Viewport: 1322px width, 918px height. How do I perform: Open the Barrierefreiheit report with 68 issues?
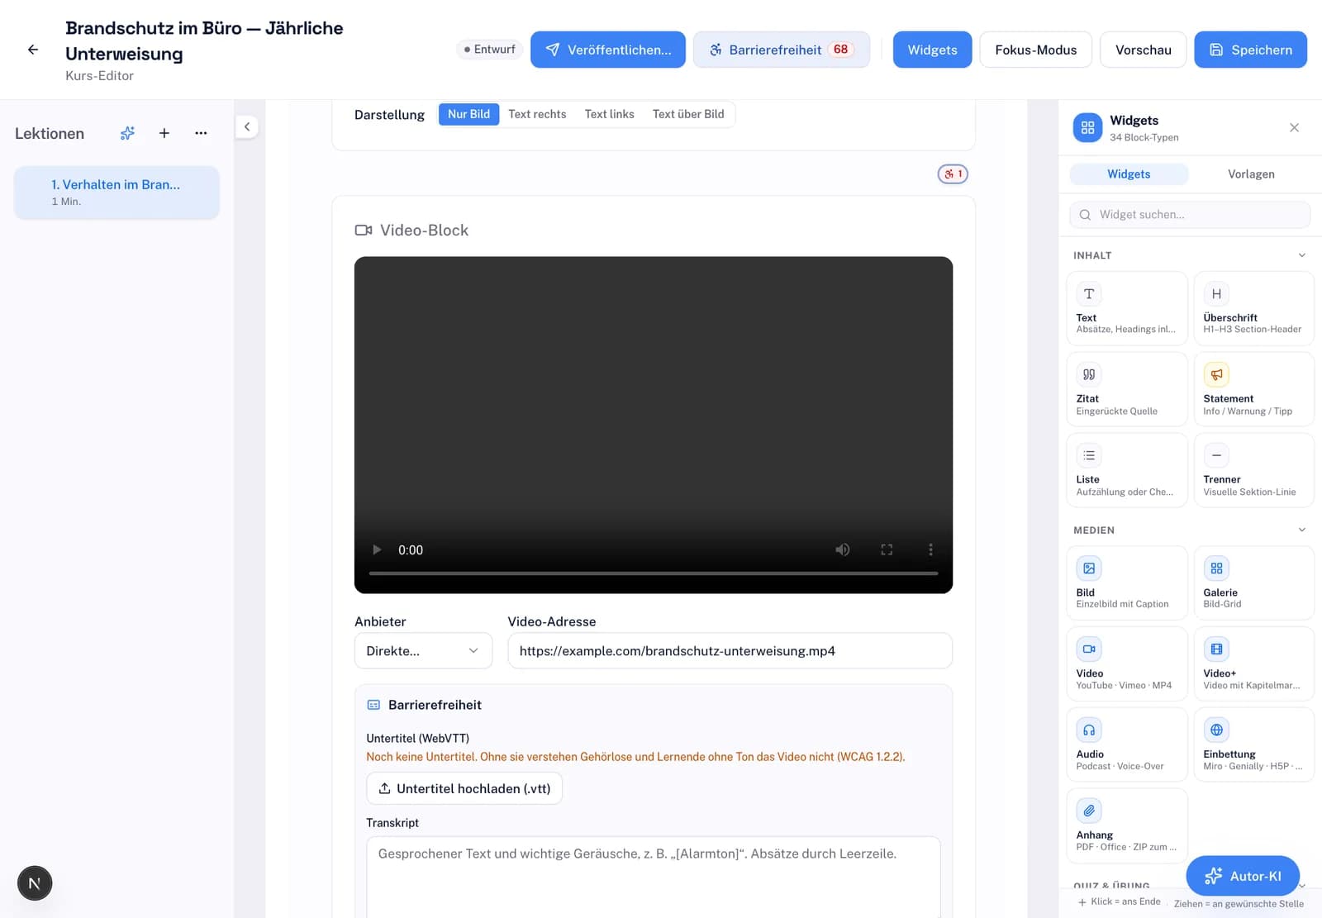(781, 50)
